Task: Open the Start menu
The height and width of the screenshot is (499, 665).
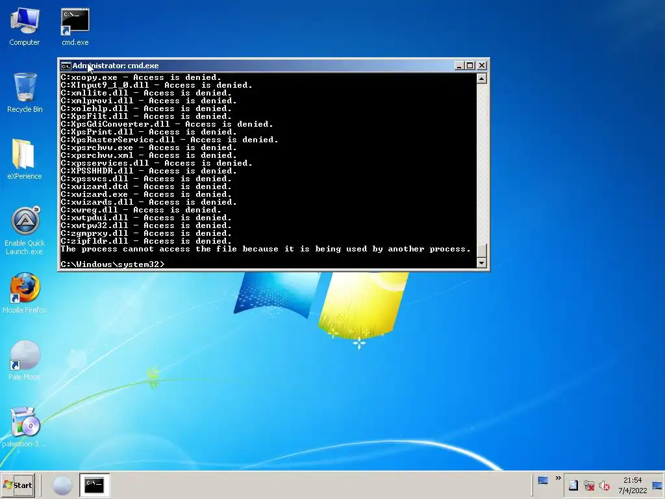Action: pos(18,485)
